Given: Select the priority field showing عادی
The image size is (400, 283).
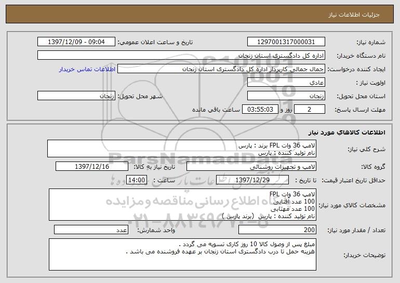Looking at the screenshot, I should point(286,83).
